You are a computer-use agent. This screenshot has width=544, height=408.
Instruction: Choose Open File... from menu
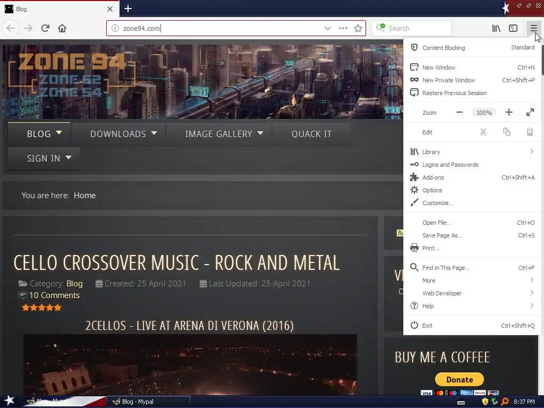472,223
